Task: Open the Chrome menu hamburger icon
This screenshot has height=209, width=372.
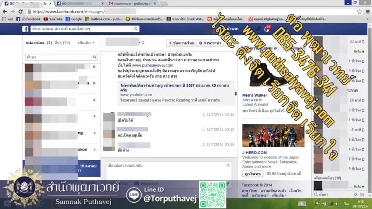Action: pyautogui.click(x=367, y=11)
